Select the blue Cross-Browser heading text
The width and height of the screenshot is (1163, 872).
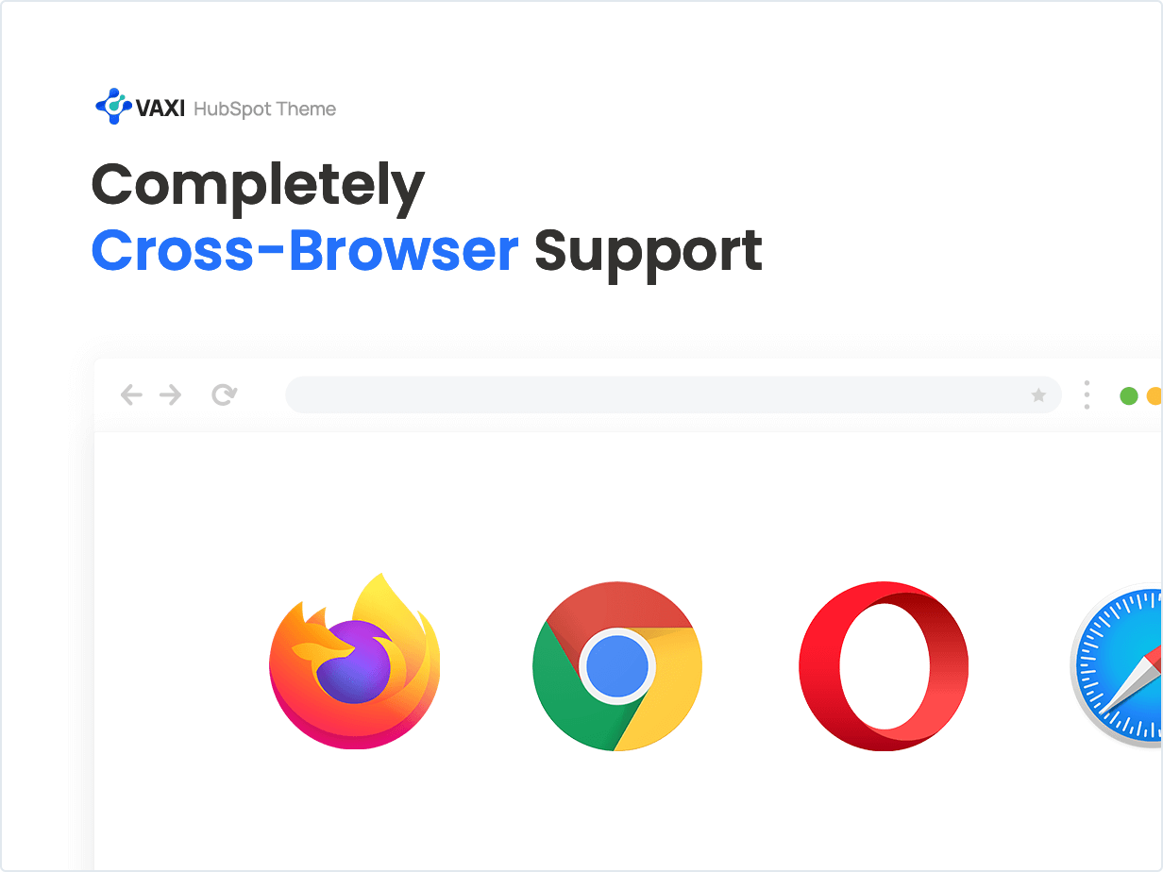(x=305, y=251)
